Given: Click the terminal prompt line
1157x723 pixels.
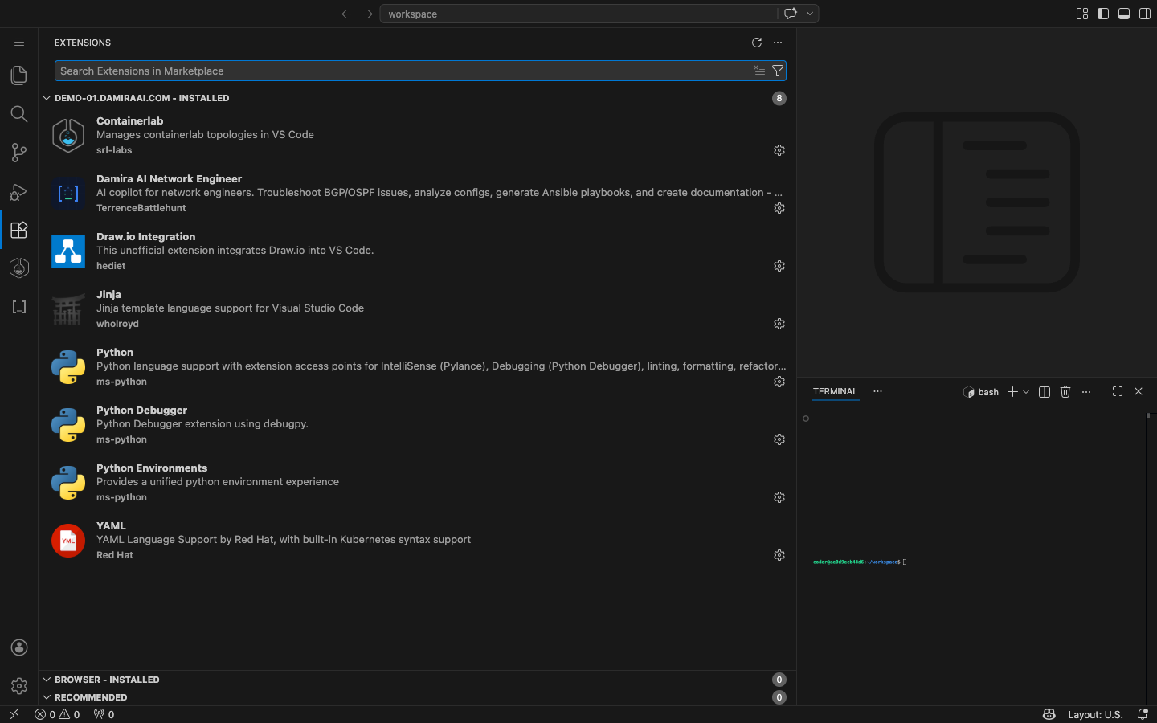Looking at the screenshot, I should click(860, 562).
